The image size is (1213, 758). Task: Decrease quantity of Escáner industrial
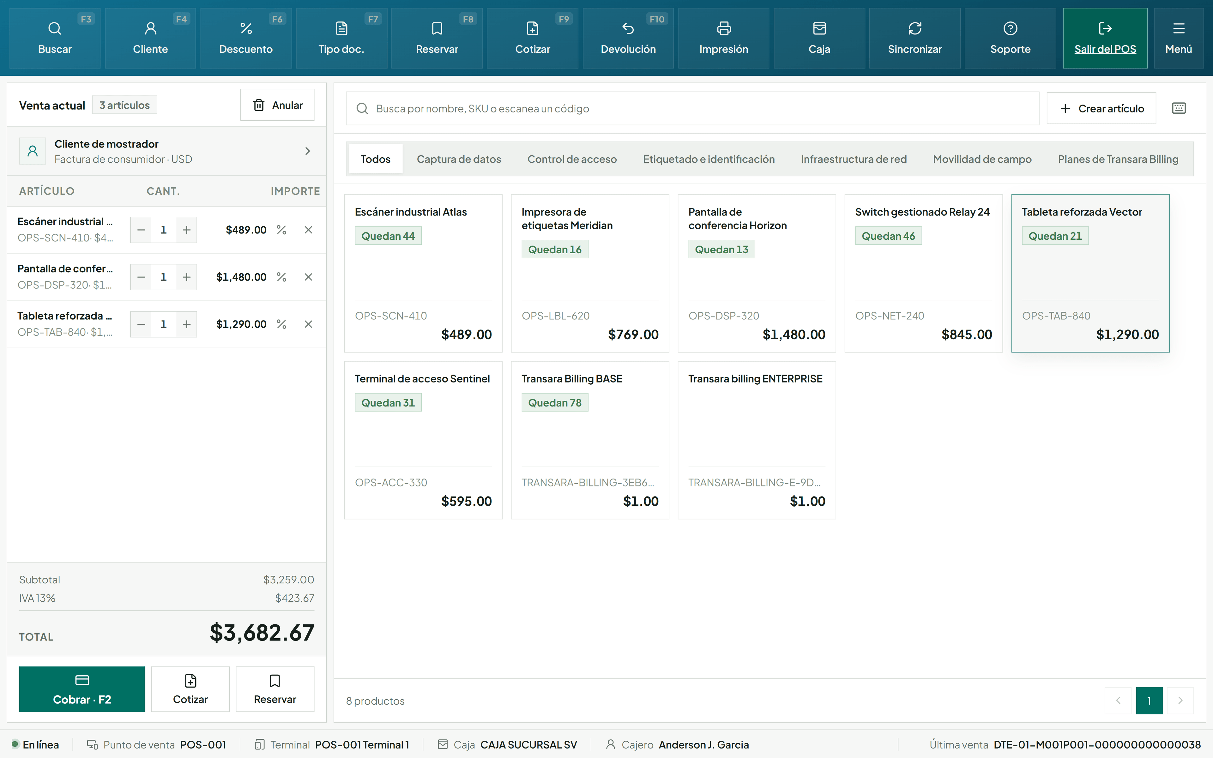point(141,230)
